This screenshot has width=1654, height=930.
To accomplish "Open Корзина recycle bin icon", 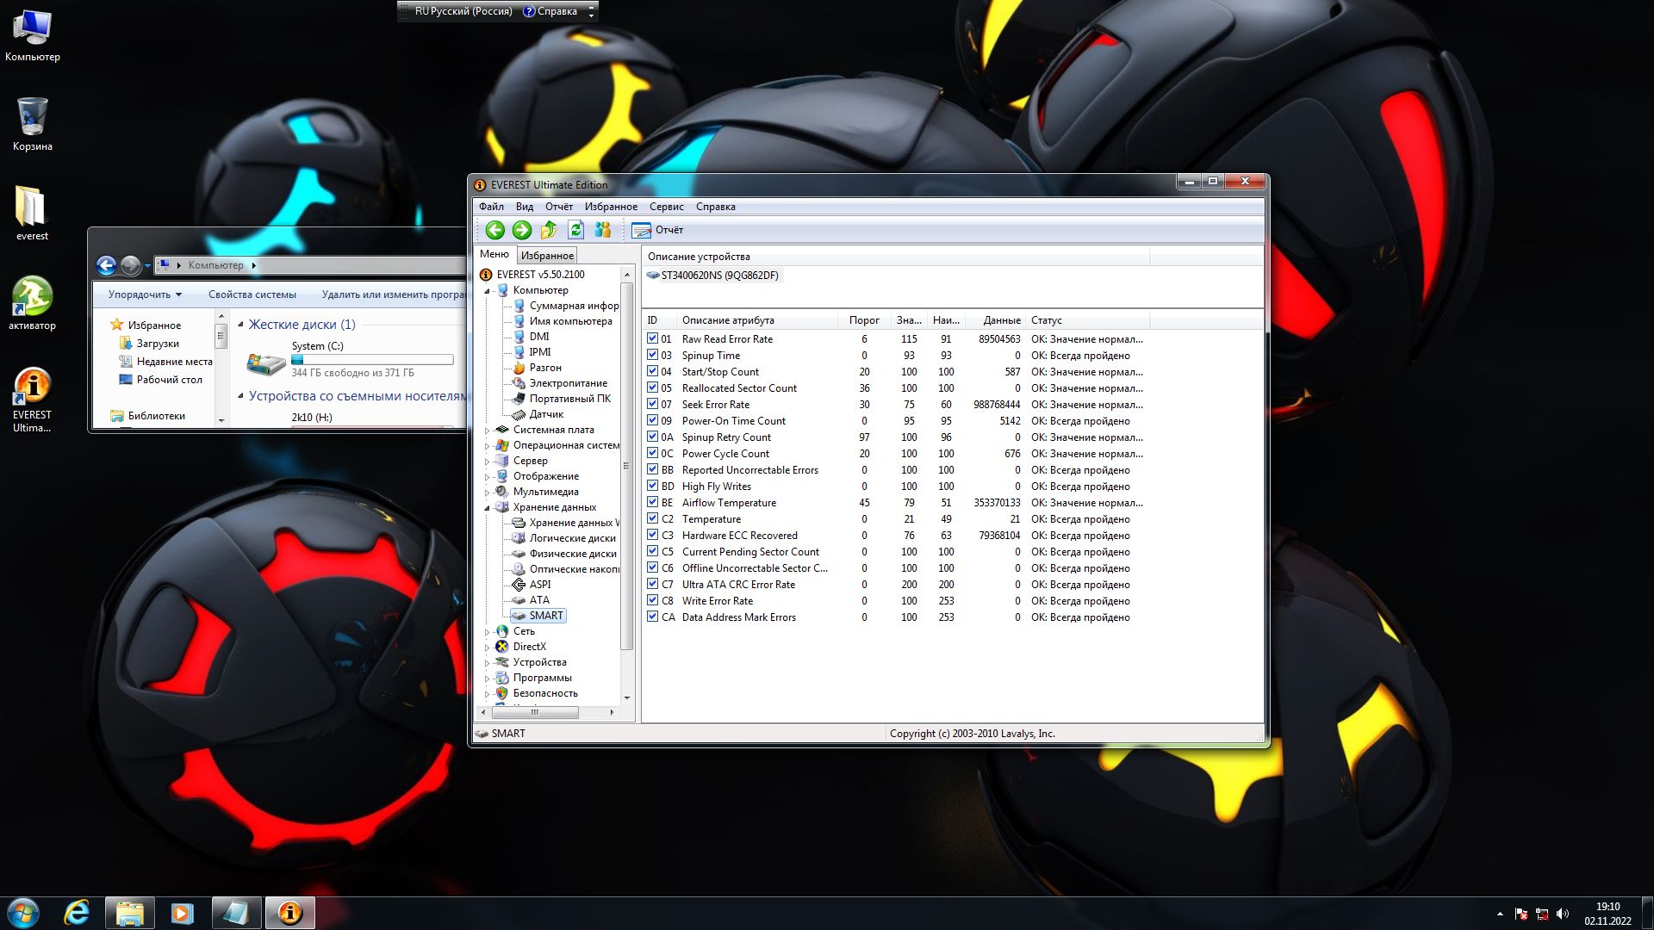I will coord(32,124).
